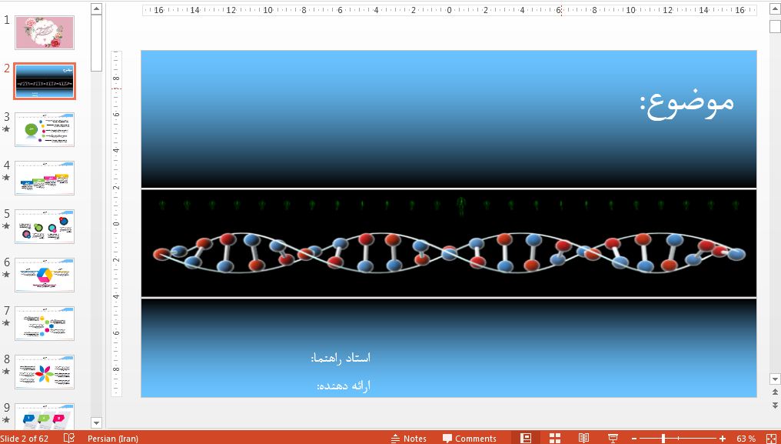Toggle the Notes pane
The height and width of the screenshot is (444, 781).
408,438
